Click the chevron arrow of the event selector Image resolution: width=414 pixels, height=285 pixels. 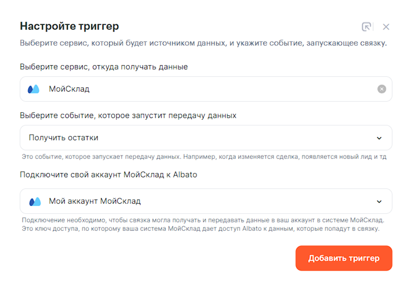point(379,138)
